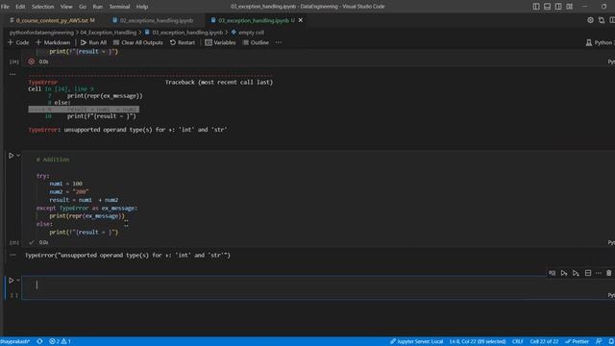
Task: Open notebook diff compare icon
Action: (602, 20)
